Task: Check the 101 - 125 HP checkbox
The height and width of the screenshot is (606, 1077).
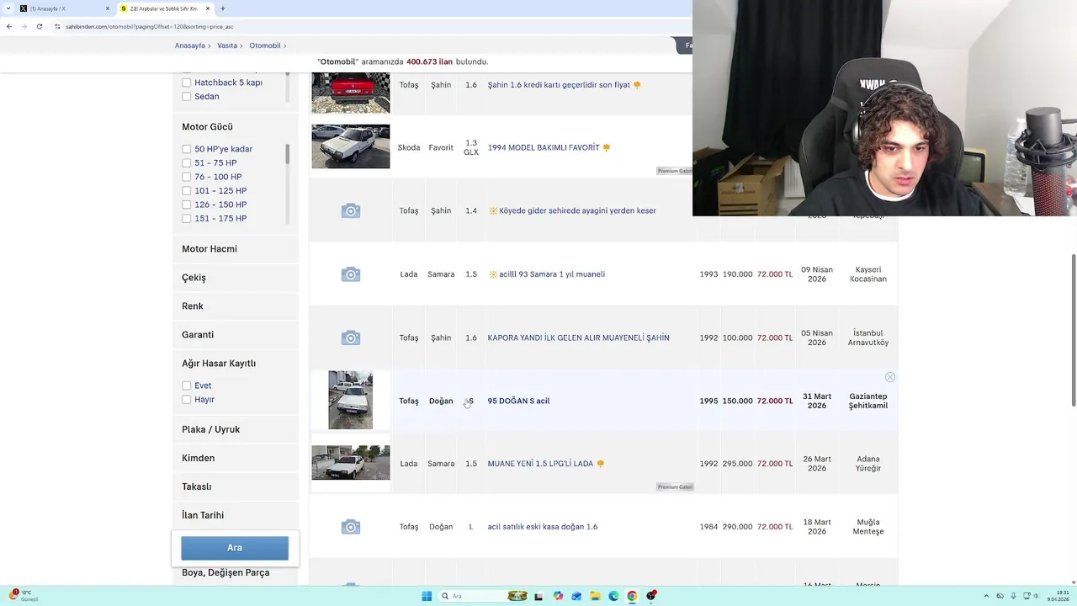Action: (187, 191)
